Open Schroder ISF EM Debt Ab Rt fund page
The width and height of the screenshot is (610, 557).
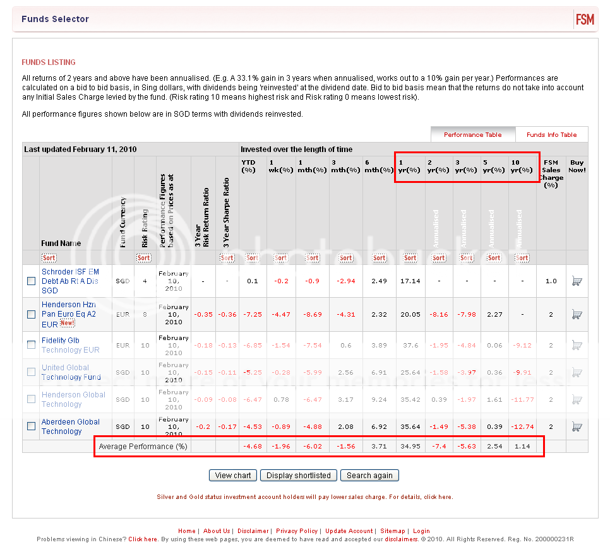[71, 281]
